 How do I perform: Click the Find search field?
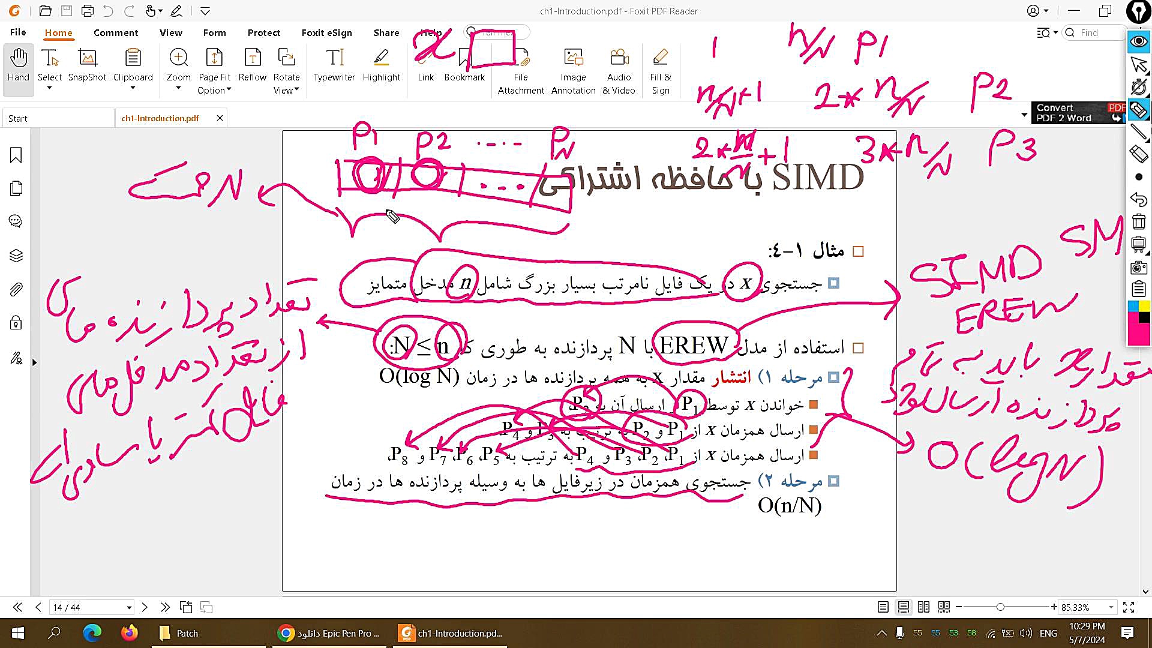pyautogui.click(x=1095, y=32)
